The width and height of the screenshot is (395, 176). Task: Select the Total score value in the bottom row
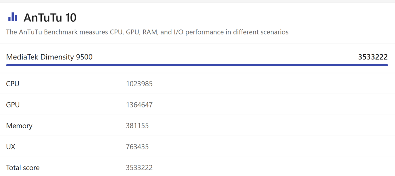[139, 168]
